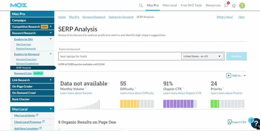Open the search magnifier icon
The width and height of the screenshot is (260, 131).
tap(141, 6)
